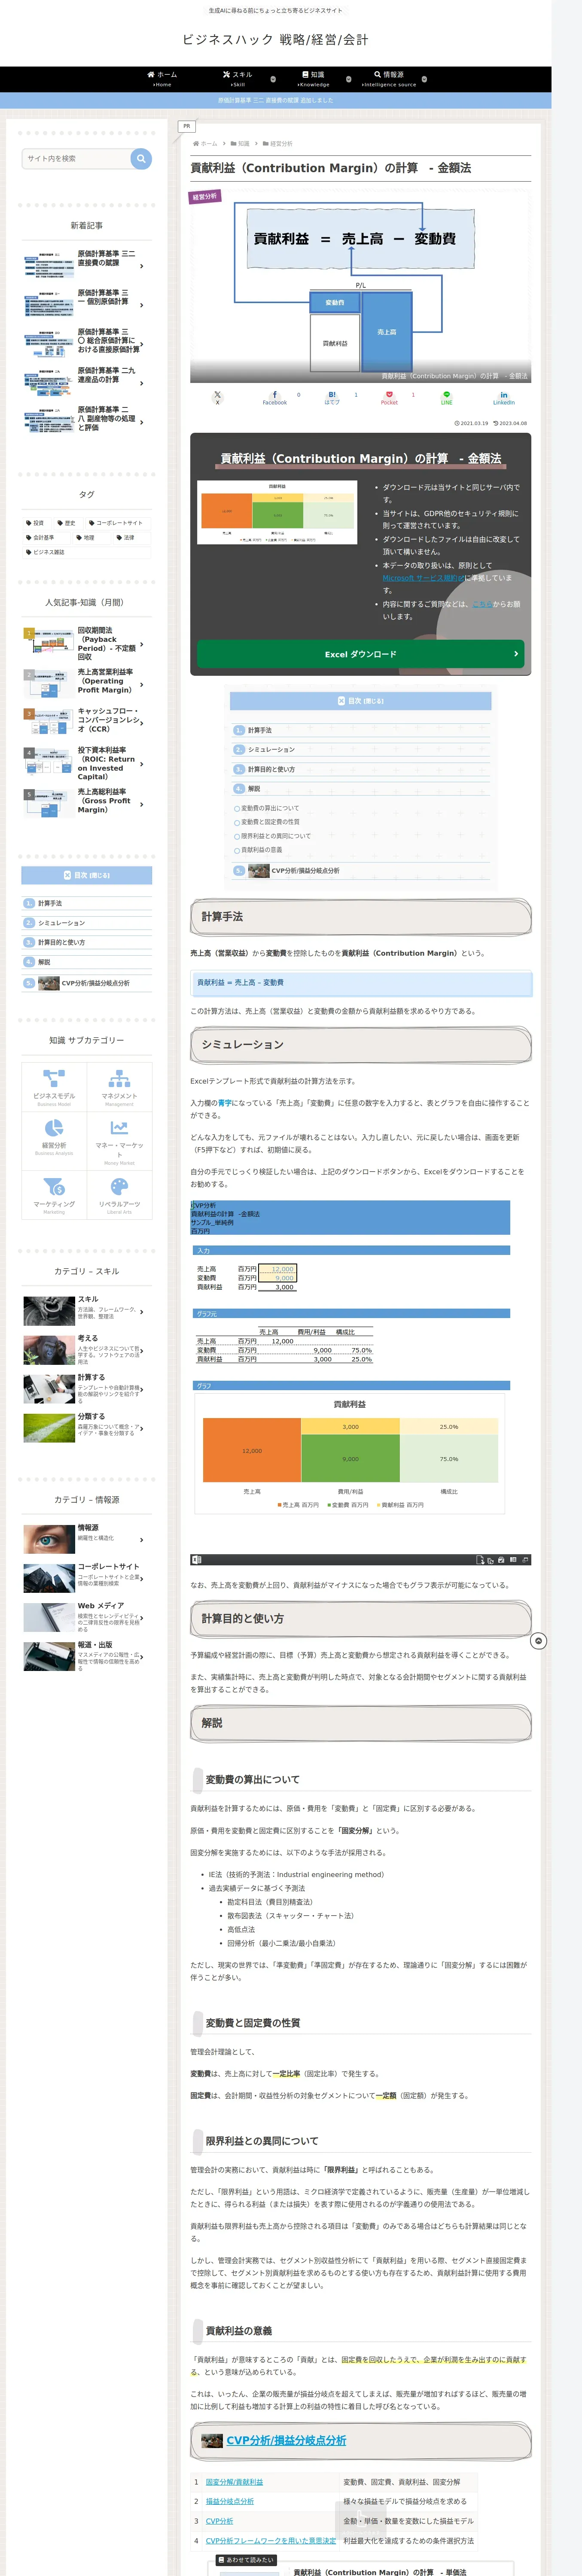Click the Excel logo on the embedded workbook bar
The height and width of the screenshot is (2576, 582).
coord(197,1560)
